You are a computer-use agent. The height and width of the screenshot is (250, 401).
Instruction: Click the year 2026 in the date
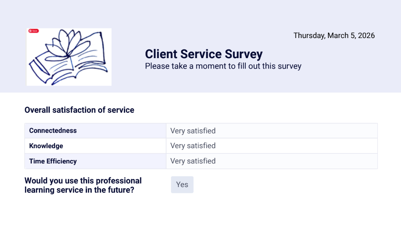pyautogui.click(x=366, y=35)
